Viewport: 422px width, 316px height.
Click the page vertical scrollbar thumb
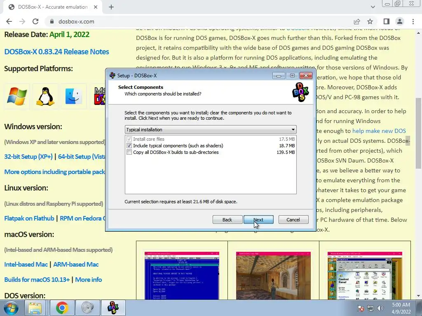click(x=419, y=133)
